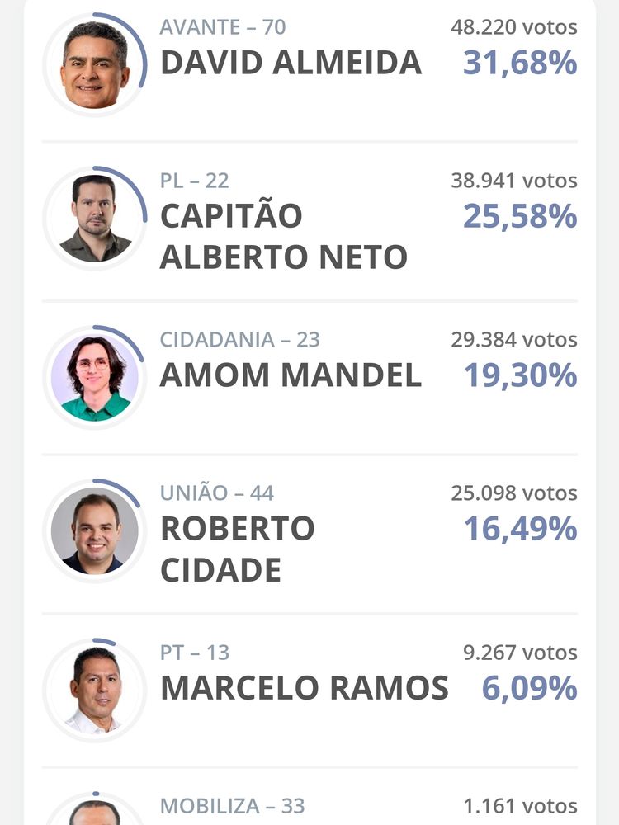Click the 48.220 votos count
Screen dimensions: 619x825
click(x=514, y=27)
